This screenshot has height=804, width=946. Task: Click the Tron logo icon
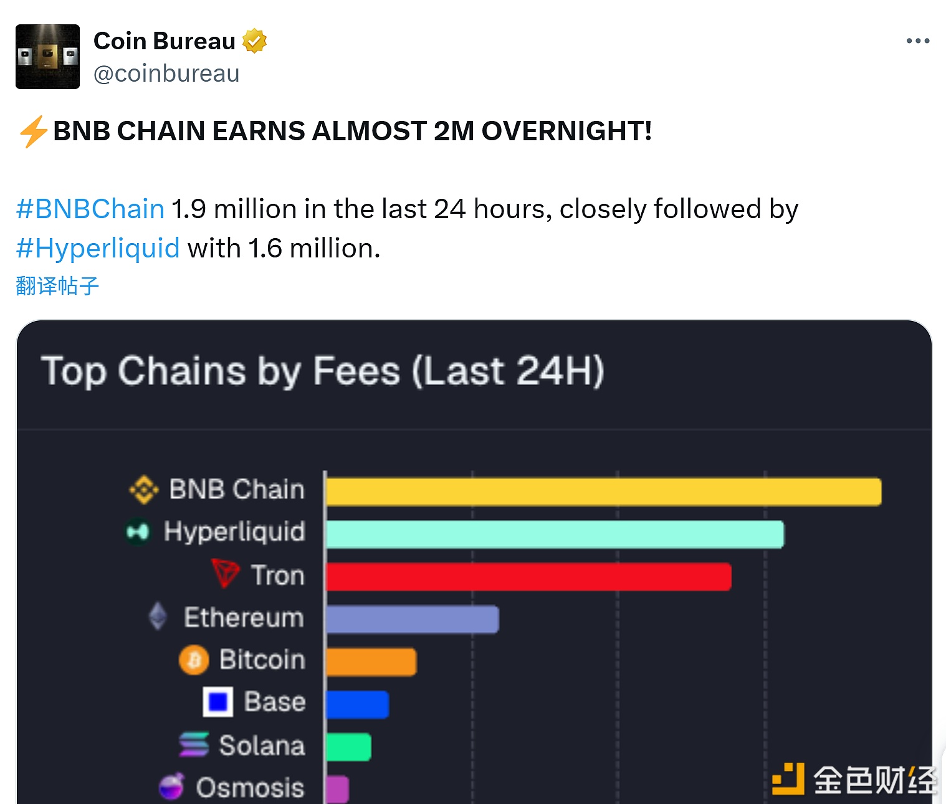225,573
